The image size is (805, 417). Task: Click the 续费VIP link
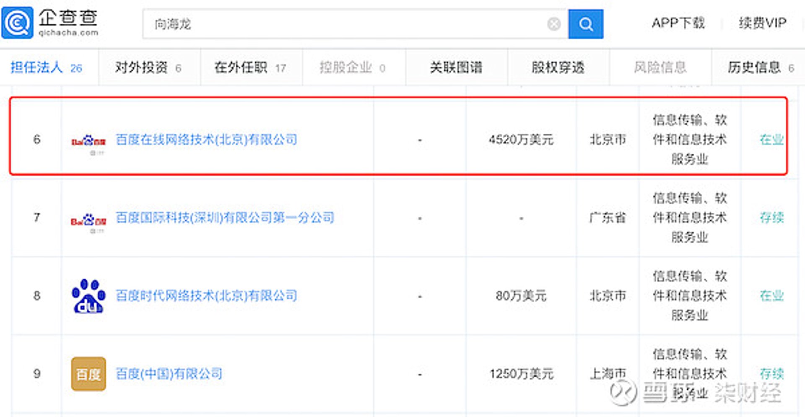point(763,23)
